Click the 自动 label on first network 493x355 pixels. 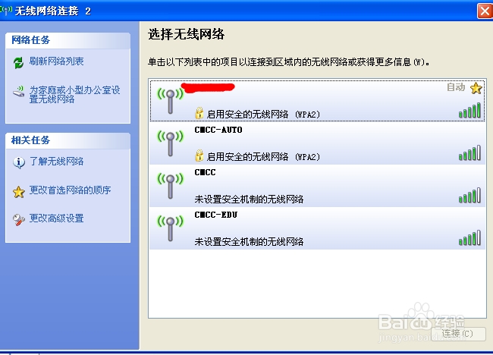456,87
